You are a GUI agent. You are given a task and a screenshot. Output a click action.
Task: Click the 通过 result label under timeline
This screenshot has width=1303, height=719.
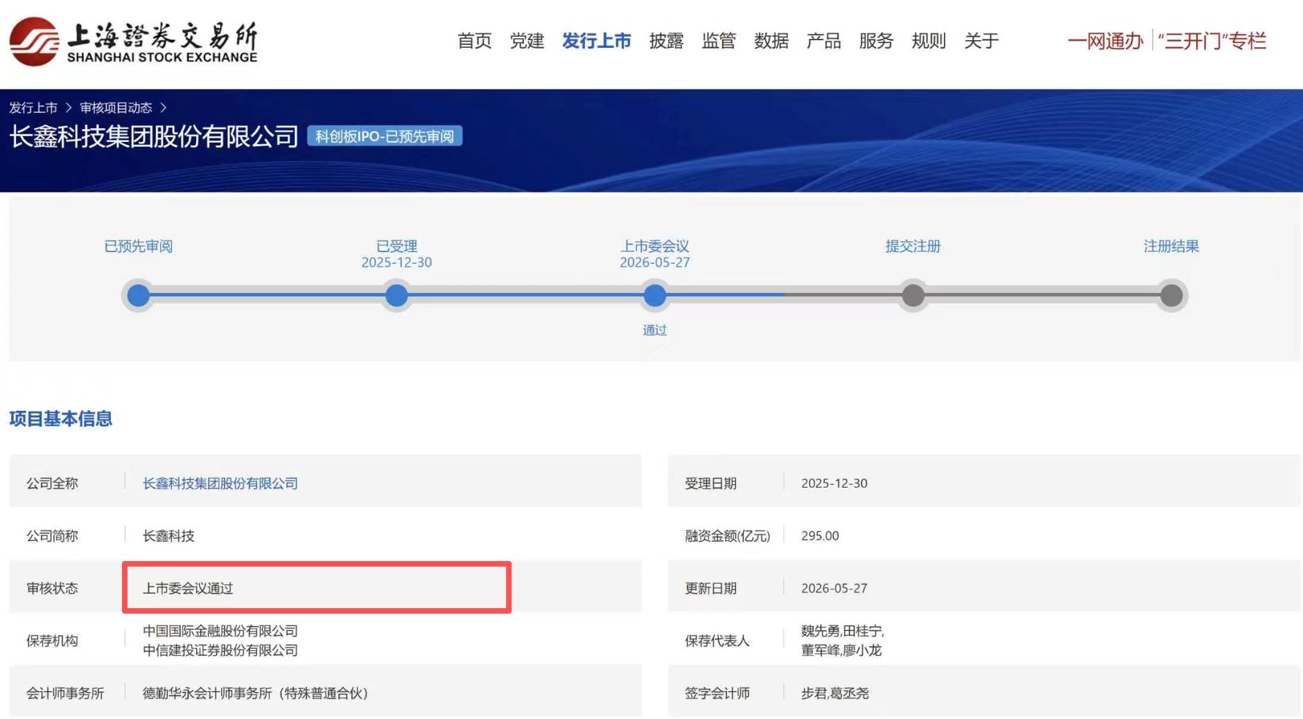pos(654,330)
